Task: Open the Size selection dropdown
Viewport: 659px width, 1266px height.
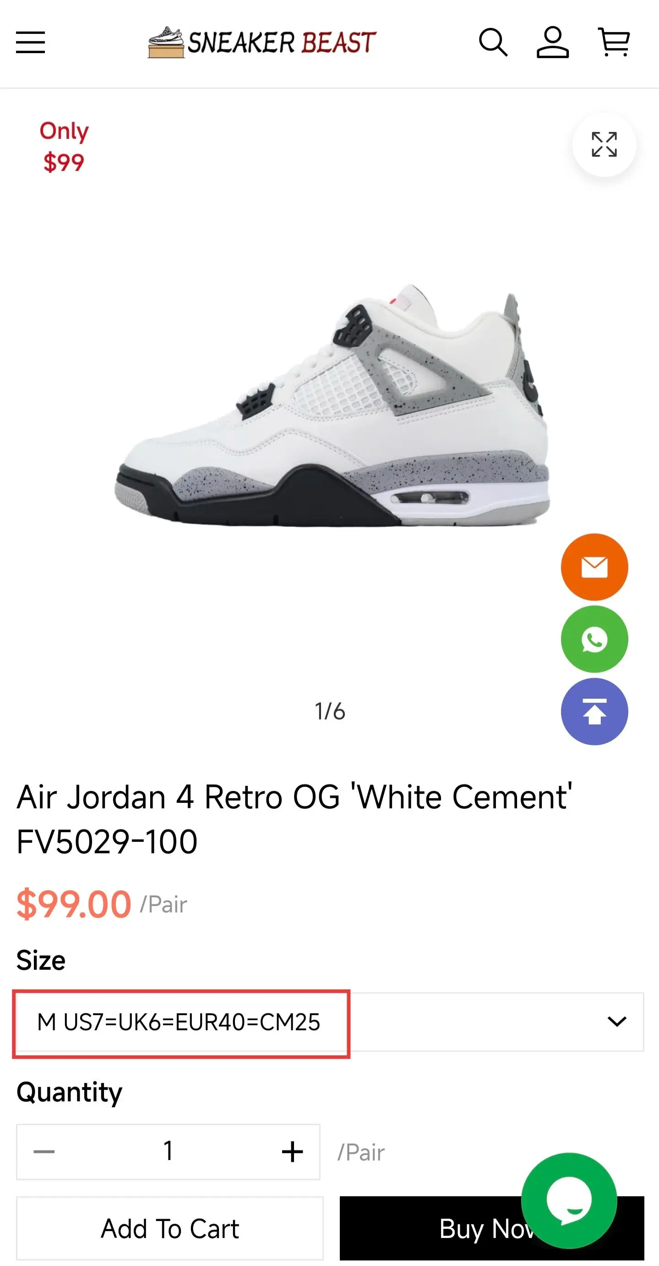Action: click(x=330, y=1022)
